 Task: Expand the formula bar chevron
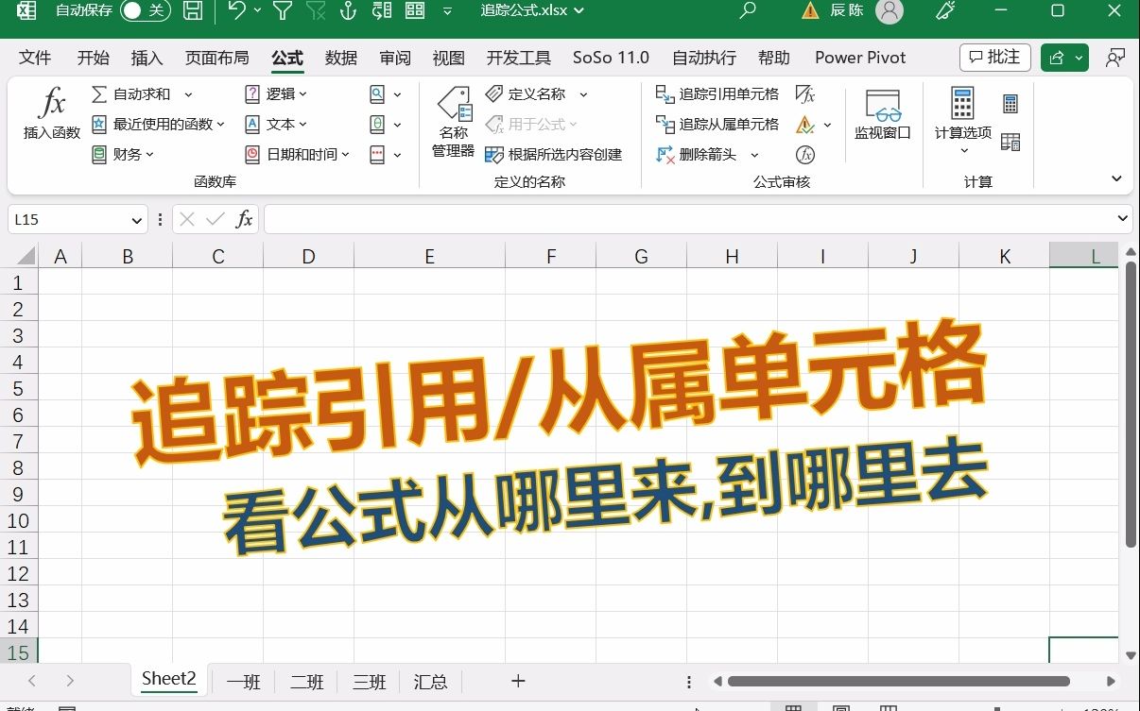(x=1123, y=219)
